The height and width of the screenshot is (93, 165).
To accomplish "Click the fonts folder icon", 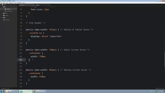I will 4,13.
